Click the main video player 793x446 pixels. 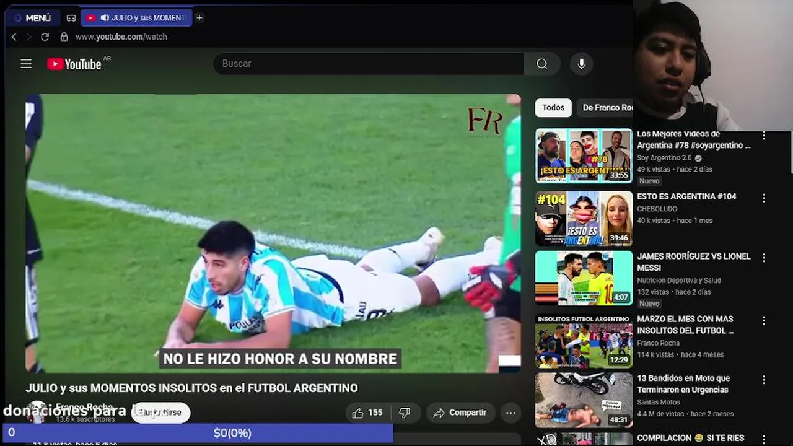(x=273, y=234)
